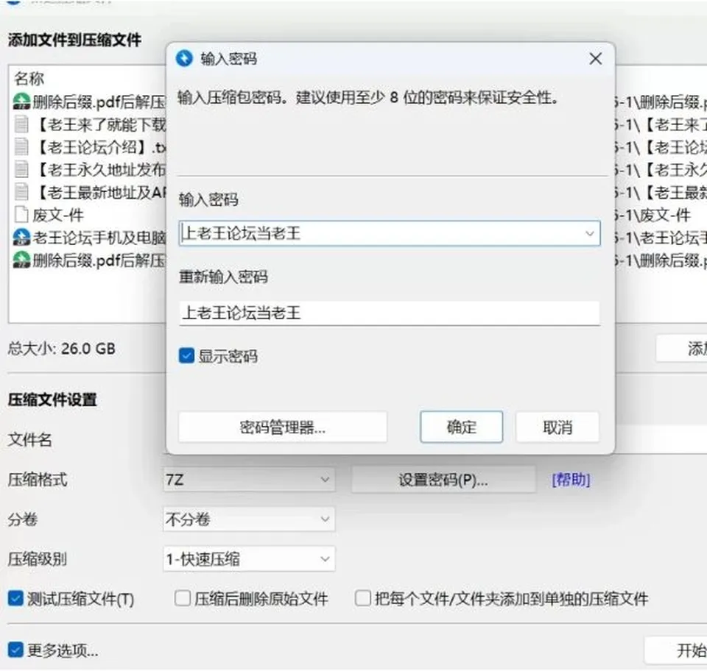Click 取消 to cancel the password dialog
Screen dimensions: 707x671
tap(557, 427)
